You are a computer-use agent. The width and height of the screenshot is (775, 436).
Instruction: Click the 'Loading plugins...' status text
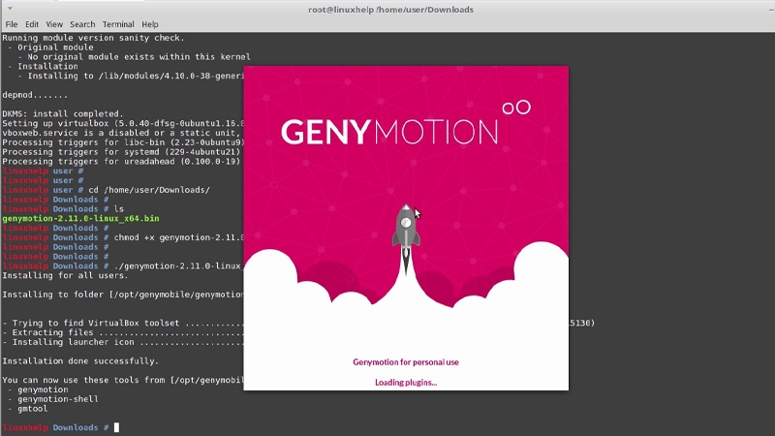tap(406, 383)
